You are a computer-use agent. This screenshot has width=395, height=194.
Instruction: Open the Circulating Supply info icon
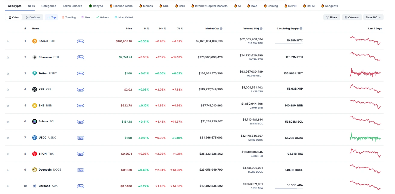click(301, 28)
